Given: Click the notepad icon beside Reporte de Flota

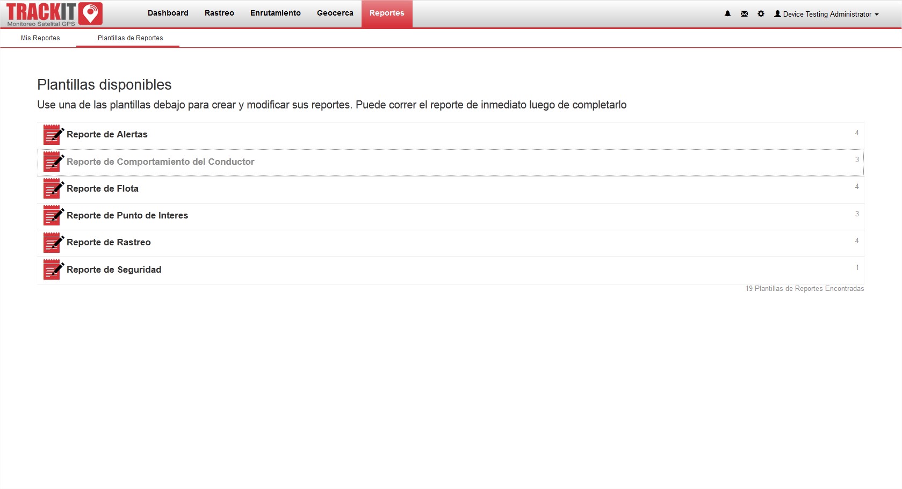Looking at the screenshot, I should pyautogui.click(x=53, y=188).
